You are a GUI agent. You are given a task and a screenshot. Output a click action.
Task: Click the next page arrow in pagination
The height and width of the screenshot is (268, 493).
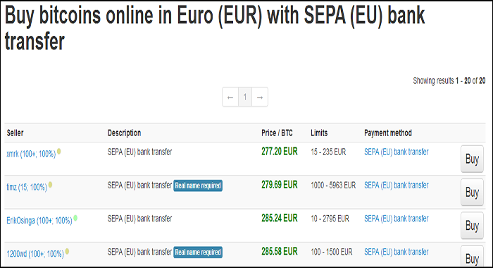260,97
